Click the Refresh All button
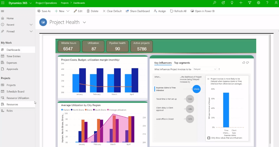279x147 pixels. [x=178, y=11]
